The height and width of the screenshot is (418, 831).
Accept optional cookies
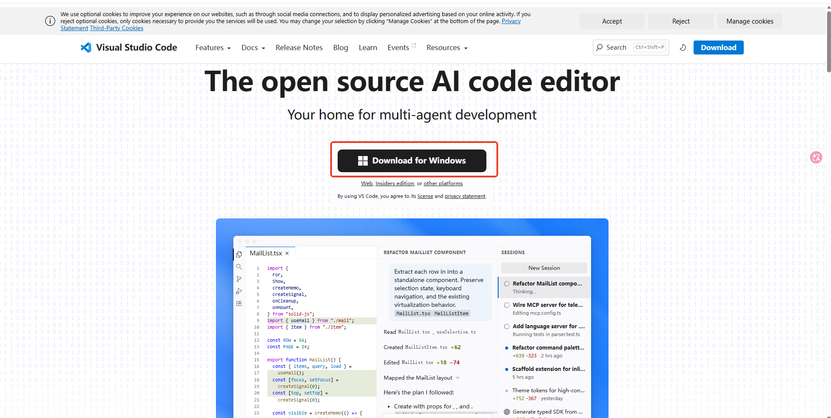coord(612,21)
